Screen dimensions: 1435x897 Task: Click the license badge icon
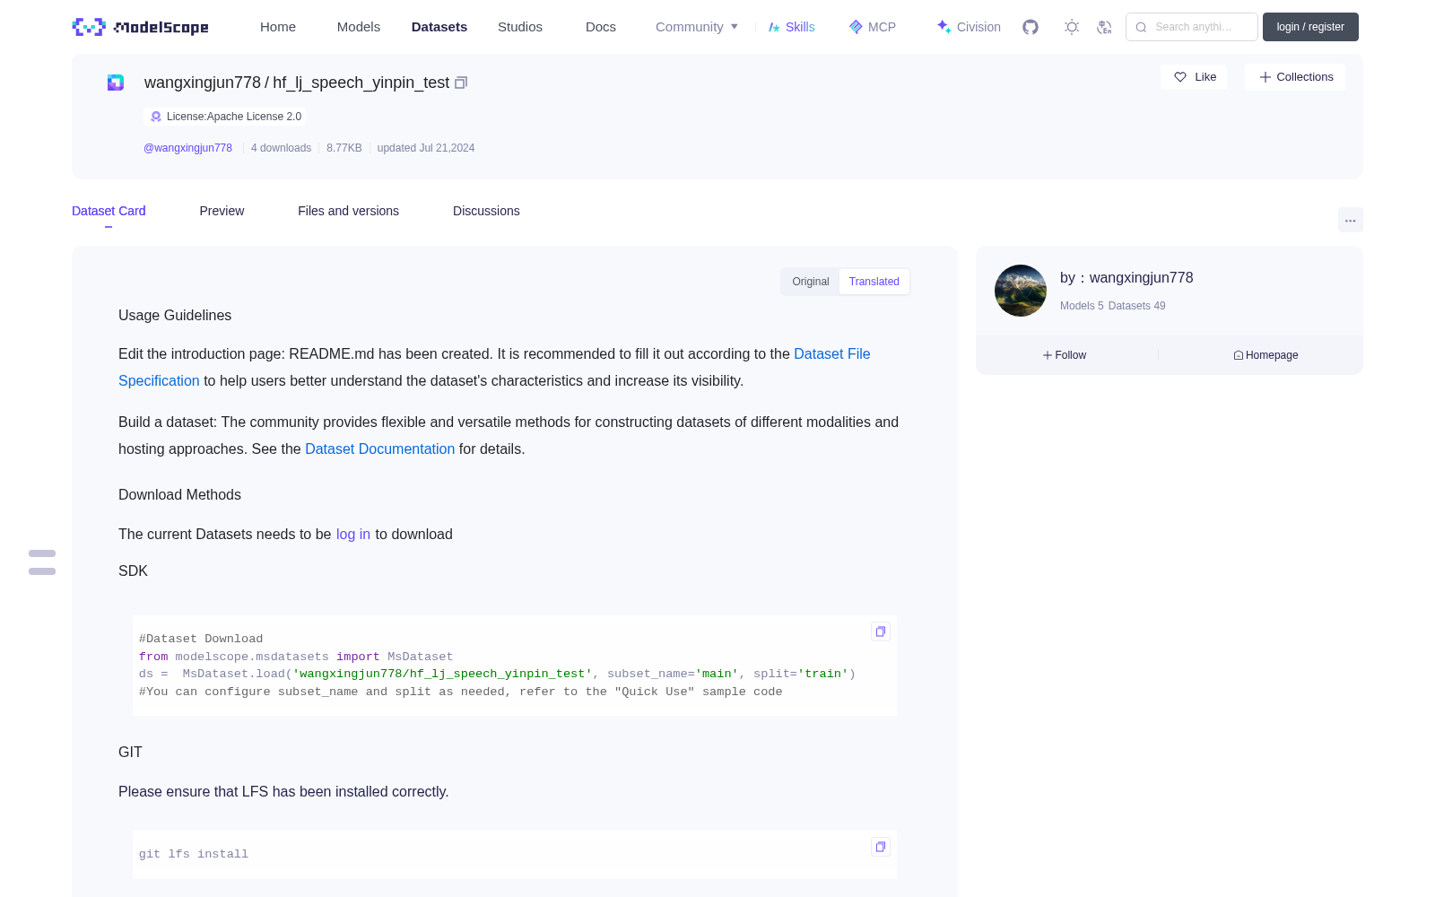pyautogui.click(x=156, y=117)
